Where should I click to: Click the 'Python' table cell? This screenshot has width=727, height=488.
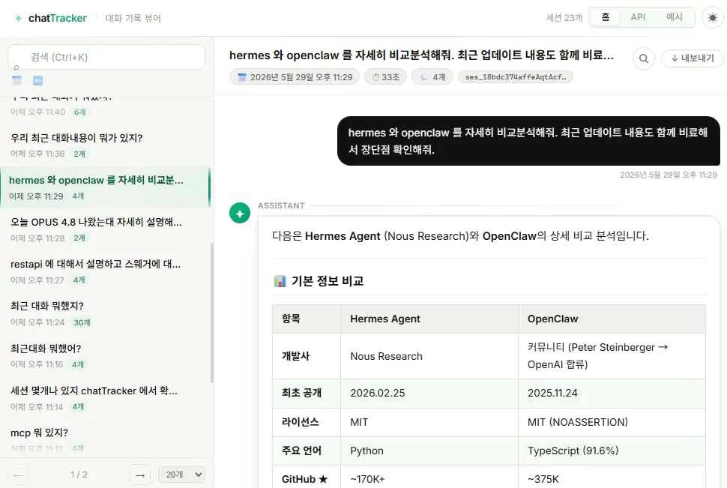(429, 451)
